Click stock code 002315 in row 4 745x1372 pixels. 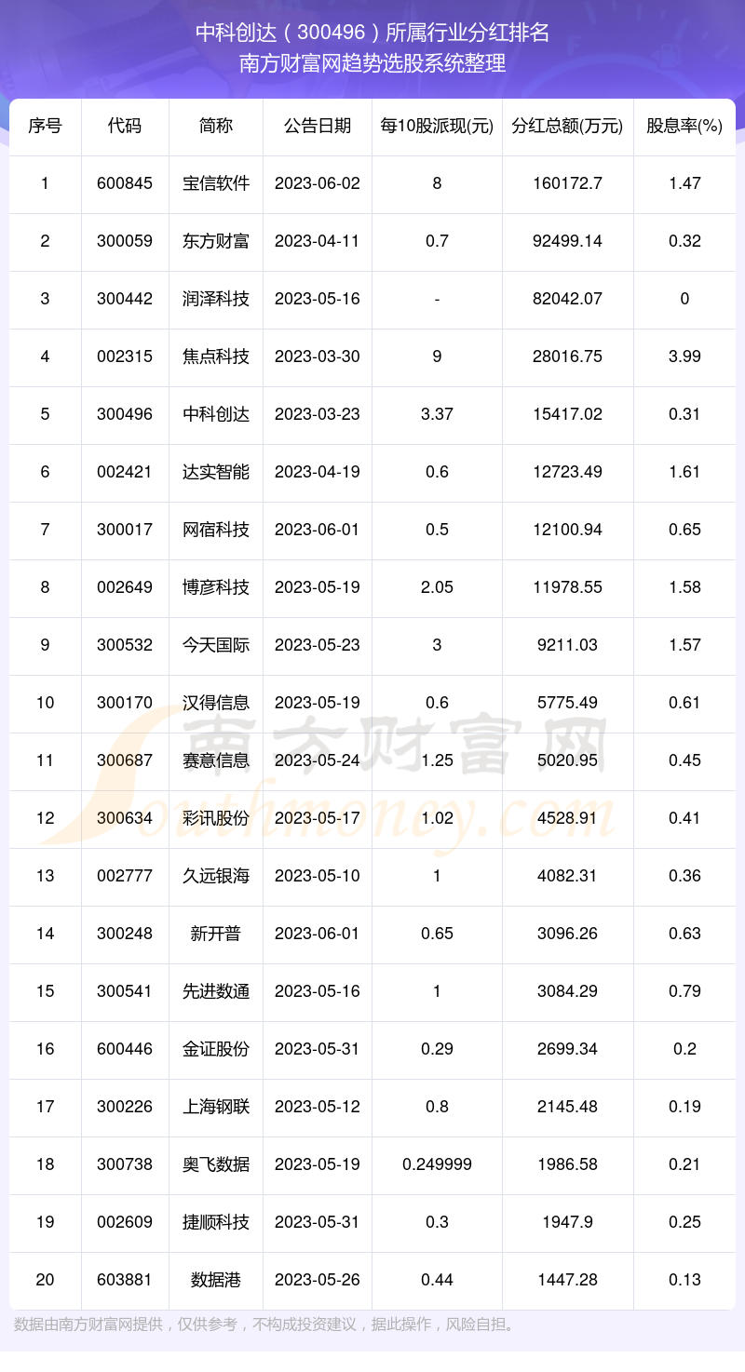125,356
